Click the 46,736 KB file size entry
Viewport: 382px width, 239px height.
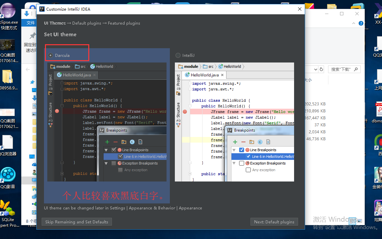(316, 139)
